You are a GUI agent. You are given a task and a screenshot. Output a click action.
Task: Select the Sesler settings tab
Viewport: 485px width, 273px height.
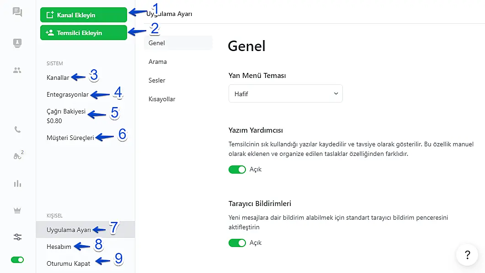[157, 80]
